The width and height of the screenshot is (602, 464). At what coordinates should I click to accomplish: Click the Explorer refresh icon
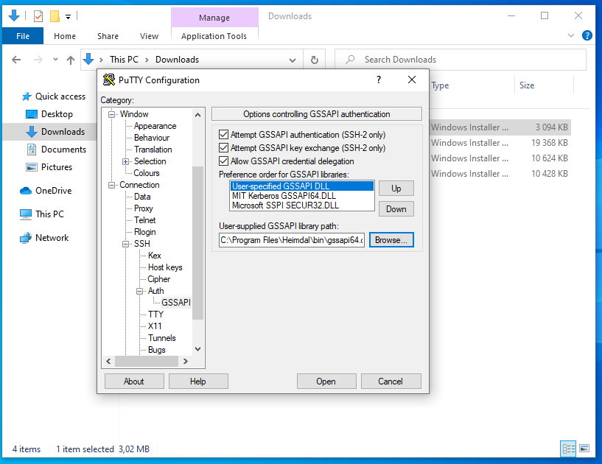(315, 60)
